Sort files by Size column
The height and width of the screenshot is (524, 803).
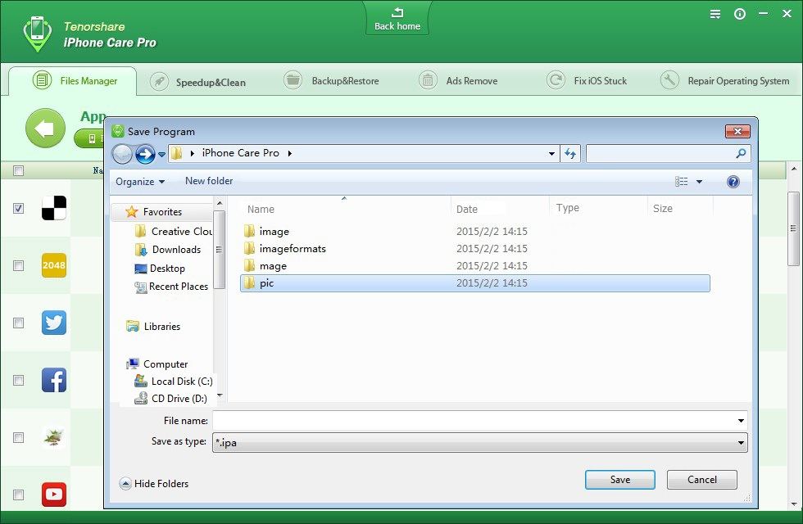click(x=662, y=208)
